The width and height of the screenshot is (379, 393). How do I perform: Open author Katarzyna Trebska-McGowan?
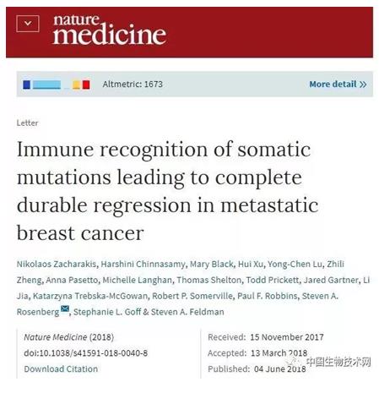(90, 296)
